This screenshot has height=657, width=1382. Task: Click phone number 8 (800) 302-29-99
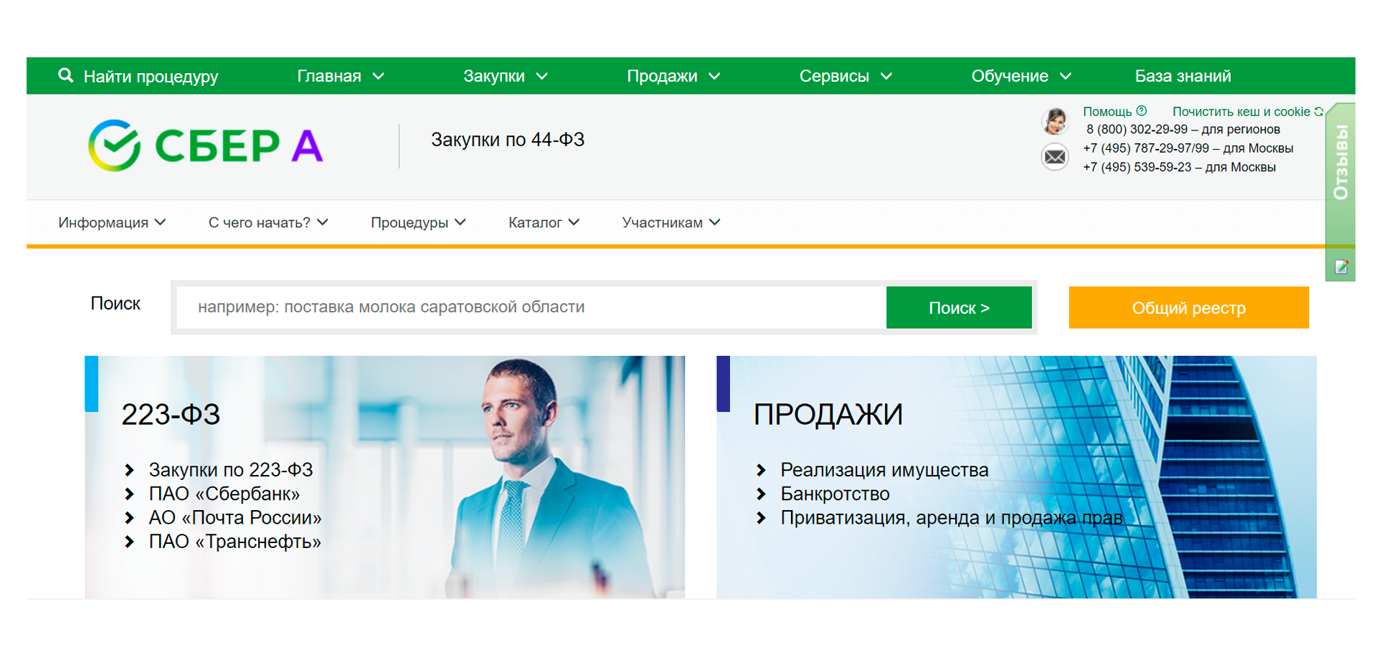1137,130
